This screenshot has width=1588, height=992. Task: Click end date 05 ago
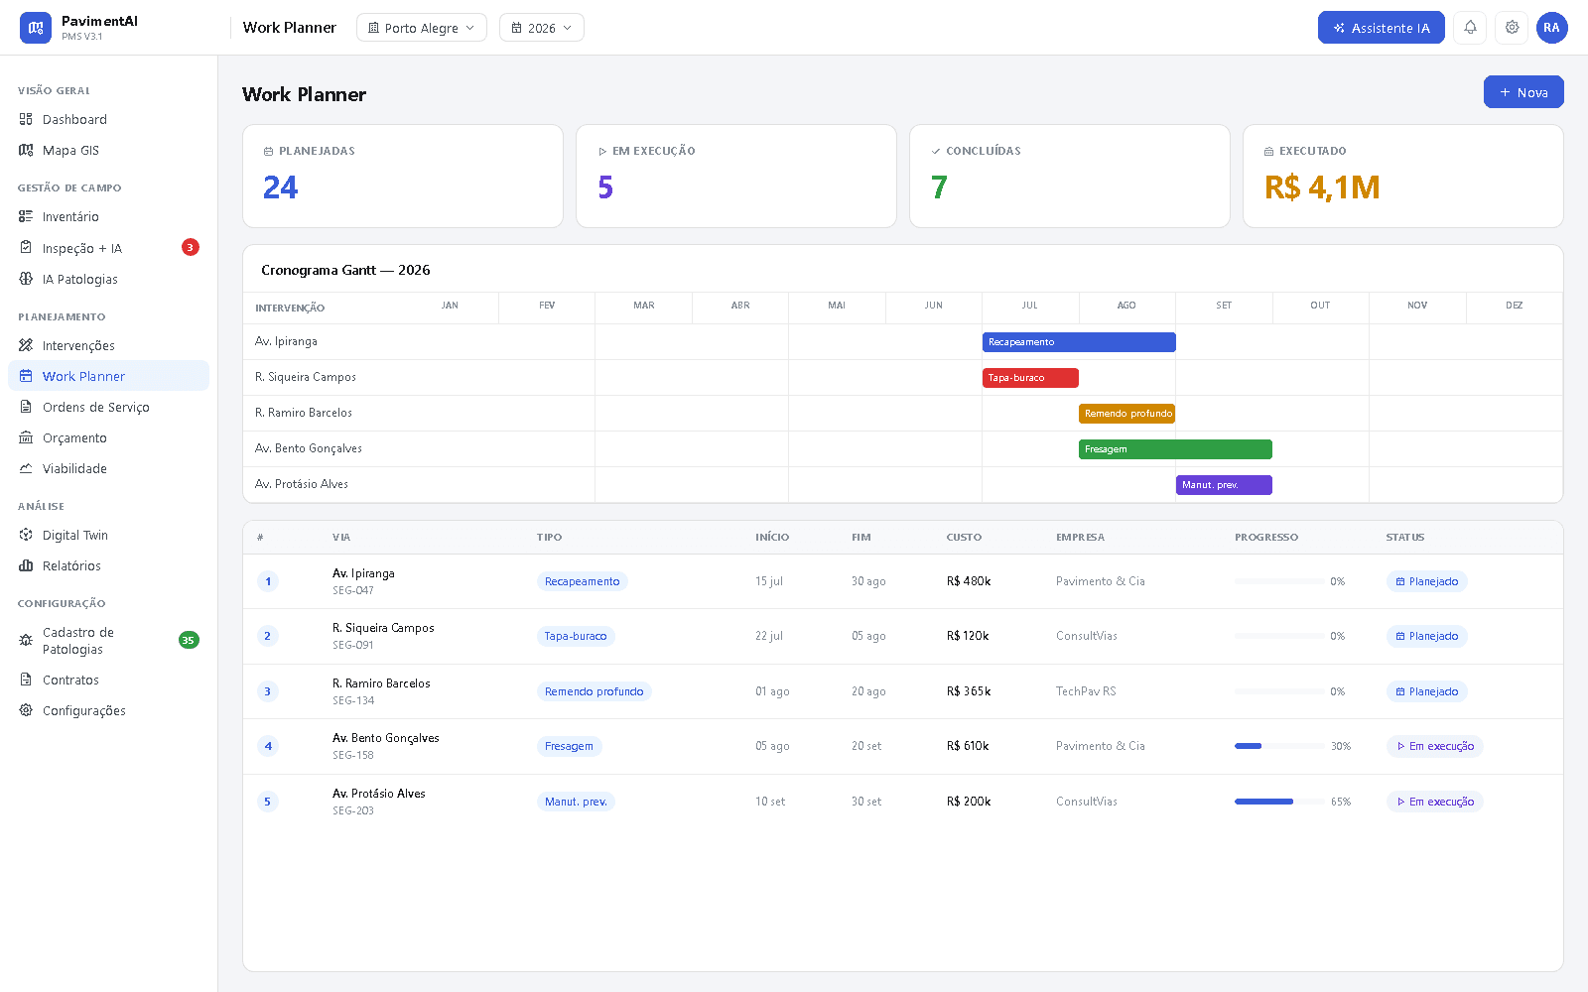tap(868, 636)
